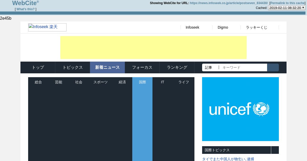Click the "What's this?" link

pos(26,9)
